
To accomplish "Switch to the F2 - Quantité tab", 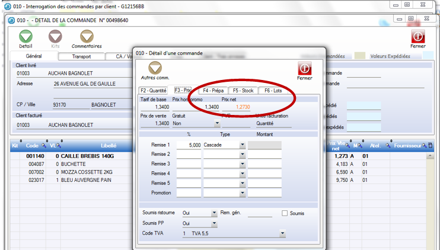I will click(153, 91).
